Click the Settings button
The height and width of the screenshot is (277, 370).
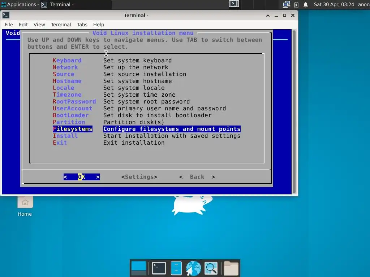point(139,177)
